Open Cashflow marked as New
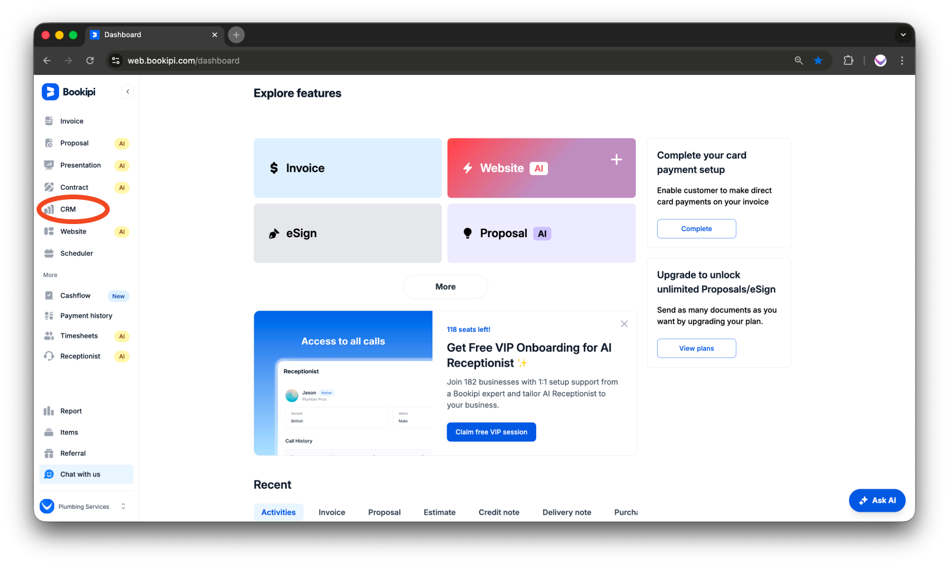This screenshot has width=949, height=566. [x=75, y=295]
